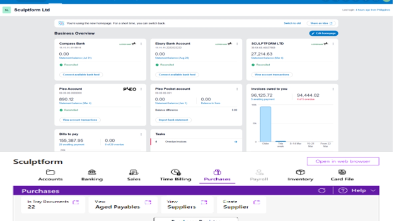Click the Pleo Pocket account card title

coord(173,89)
